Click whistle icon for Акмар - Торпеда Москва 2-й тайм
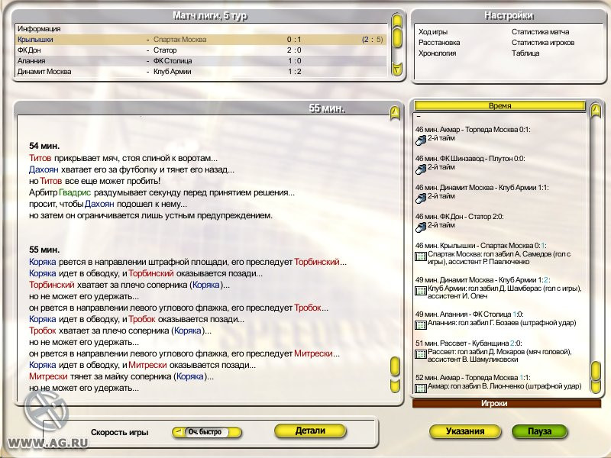Viewport: 611px width, 458px height. pos(421,140)
